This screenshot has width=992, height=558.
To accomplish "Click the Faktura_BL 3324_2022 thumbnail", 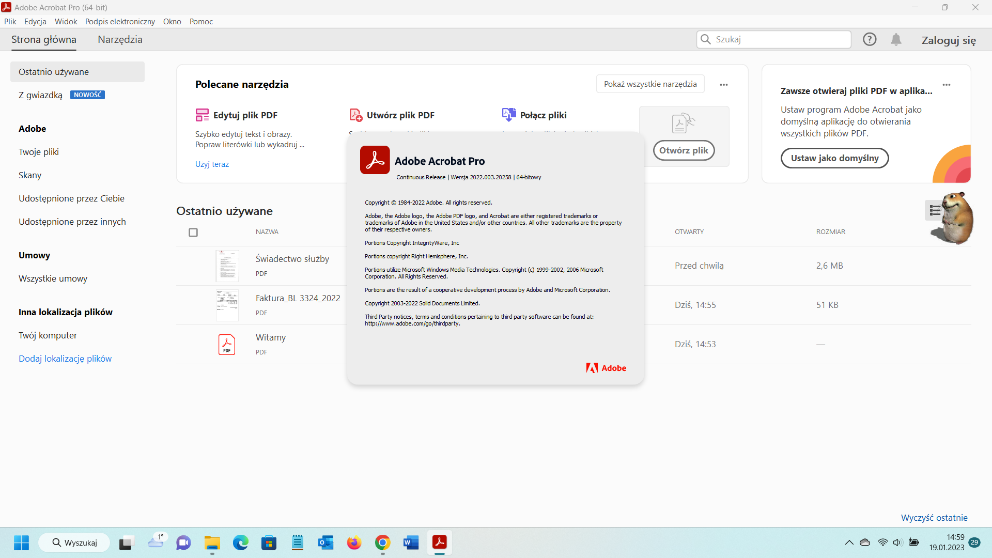I will (227, 305).
